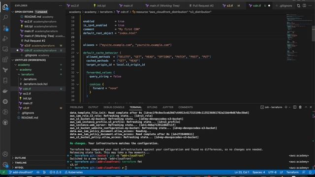Open ec2.tf in the terraform folder tree
Image resolution: width=315 pixels, height=177 pixels.
38,93
